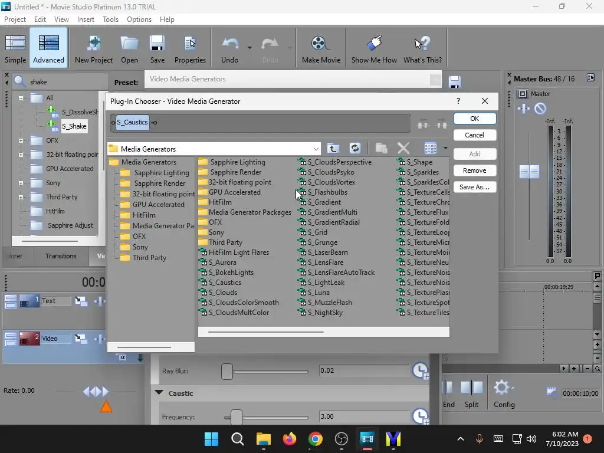This screenshot has height=453, width=604.
Task: Click the Ray Blur keyframe animate icon
Action: 420,371
